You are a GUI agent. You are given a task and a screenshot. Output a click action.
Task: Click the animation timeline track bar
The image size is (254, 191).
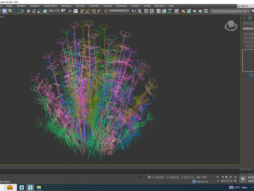pyautogui.click(x=120, y=171)
